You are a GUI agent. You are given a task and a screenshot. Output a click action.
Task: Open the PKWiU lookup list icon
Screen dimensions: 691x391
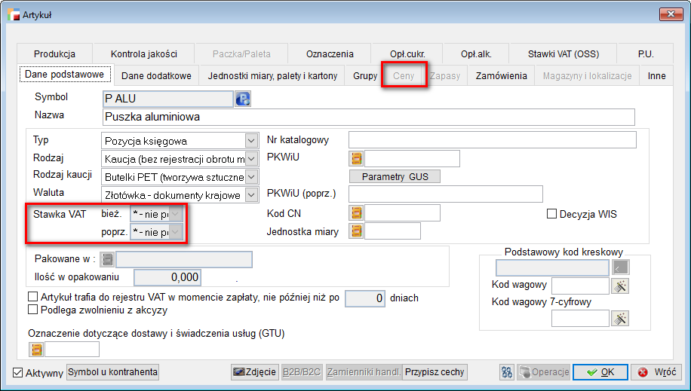356,158
